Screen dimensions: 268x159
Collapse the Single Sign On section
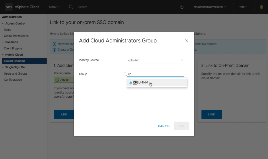(3, 68)
